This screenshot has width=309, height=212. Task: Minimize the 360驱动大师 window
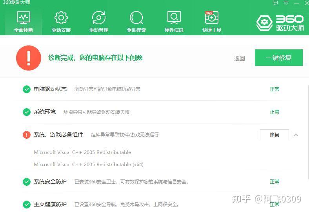pos(296,3)
